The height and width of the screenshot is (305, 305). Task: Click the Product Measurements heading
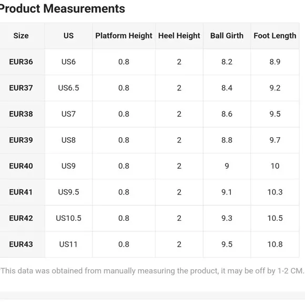(62, 9)
